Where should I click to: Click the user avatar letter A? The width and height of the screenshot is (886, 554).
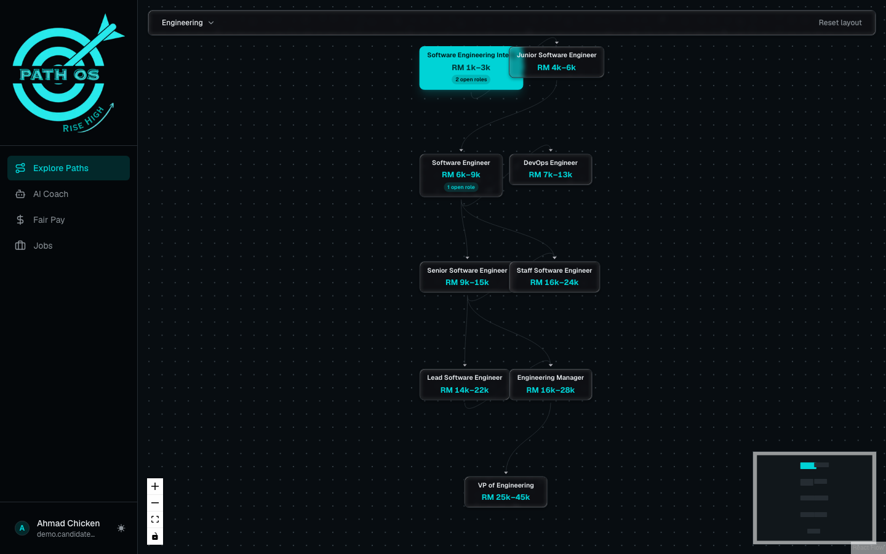[22, 528]
